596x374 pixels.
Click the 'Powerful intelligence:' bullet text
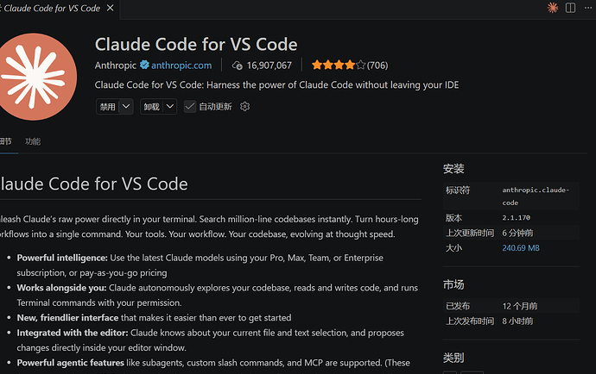tap(62, 258)
